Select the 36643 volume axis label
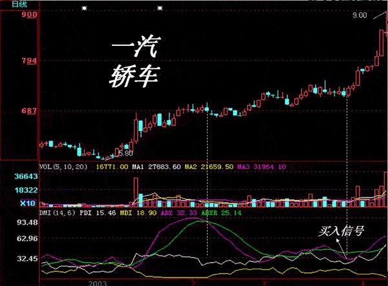 point(26,176)
